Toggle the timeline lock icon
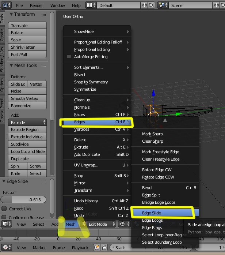 [x=104, y=247]
